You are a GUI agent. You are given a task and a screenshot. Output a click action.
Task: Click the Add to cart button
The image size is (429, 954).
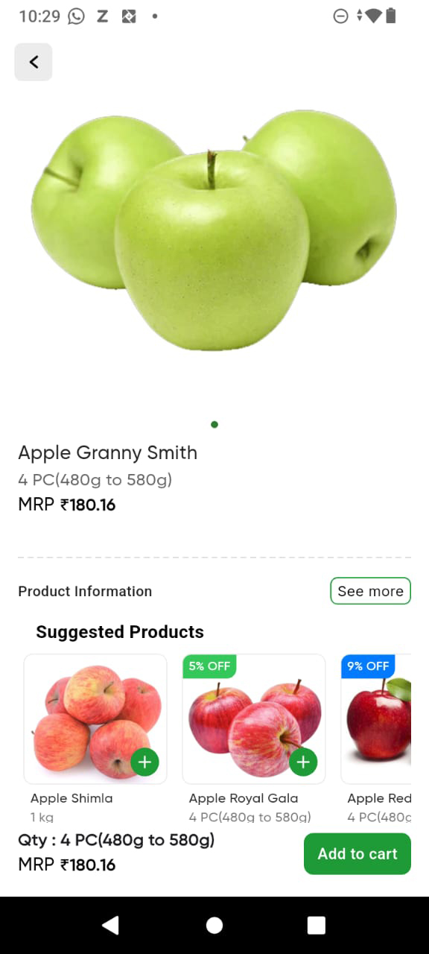[x=357, y=853]
